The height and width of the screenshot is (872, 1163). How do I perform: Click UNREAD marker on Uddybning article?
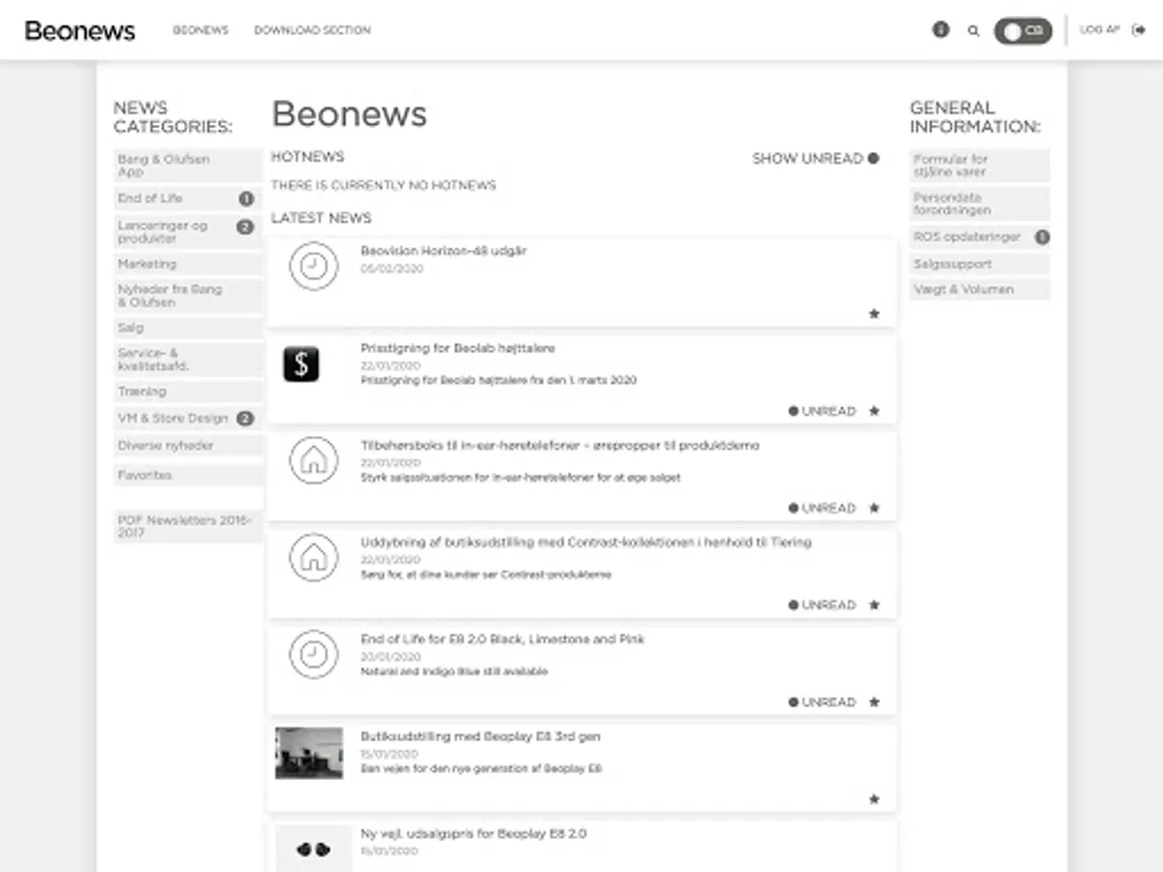click(822, 605)
